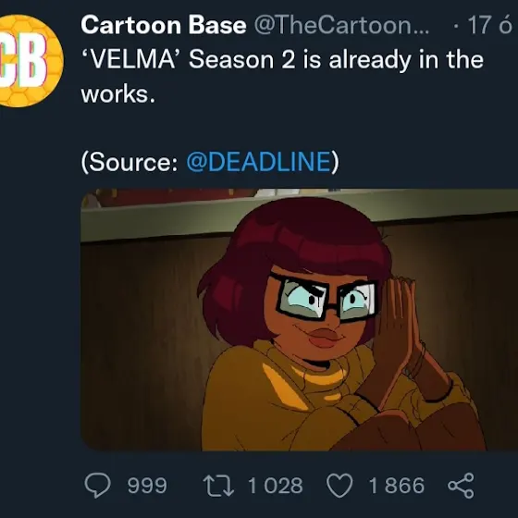This screenshot has width=518, height=518.
Task: View the 1 866 likes count
Action: coord(397,486)
